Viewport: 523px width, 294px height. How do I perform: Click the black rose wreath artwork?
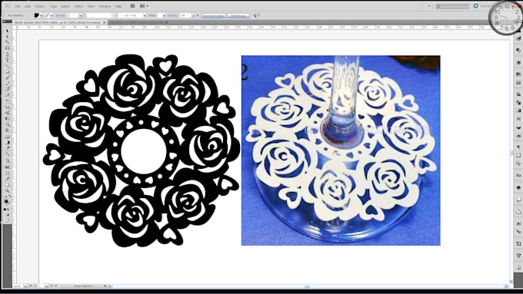point(142,150)
